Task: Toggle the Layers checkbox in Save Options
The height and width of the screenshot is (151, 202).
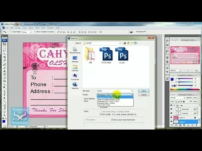Action: click(x=101, y=107)
